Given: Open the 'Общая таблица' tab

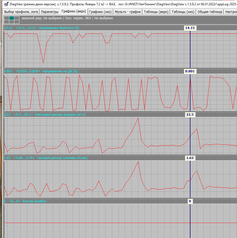Looking at the screenshot, I should coord(210,12).
